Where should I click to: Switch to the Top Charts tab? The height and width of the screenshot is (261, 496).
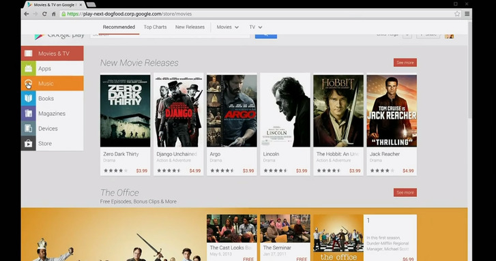(155, 27)
